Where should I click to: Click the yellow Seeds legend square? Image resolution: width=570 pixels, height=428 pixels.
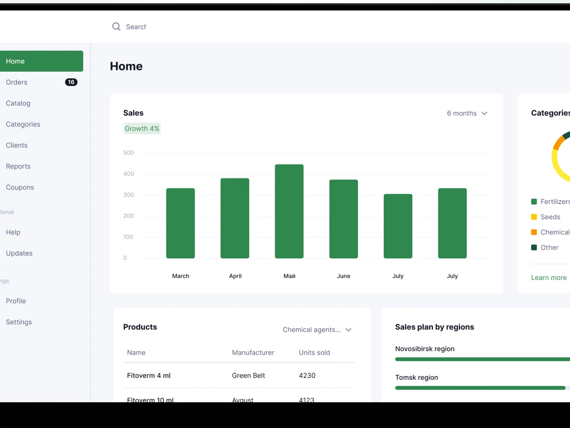pos(534,217)
